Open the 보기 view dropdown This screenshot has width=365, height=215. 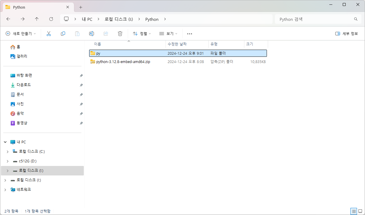click(x=168, y=34)
